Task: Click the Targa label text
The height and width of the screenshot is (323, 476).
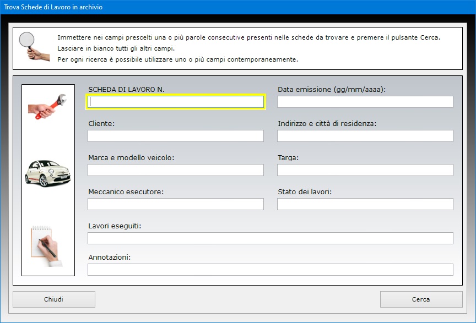Action: [288, 158]
